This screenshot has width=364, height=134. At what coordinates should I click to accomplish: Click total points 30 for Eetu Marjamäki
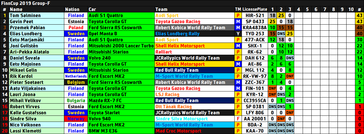point(359,40)
